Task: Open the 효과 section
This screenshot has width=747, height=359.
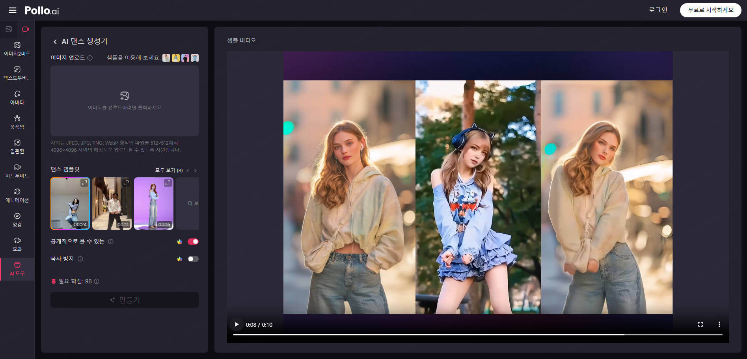Action: coord(17,244)
